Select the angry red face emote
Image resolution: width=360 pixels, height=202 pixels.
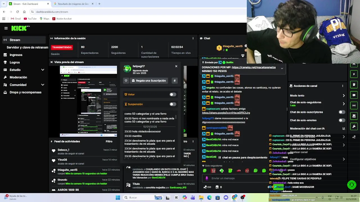[x=247, y=171]
